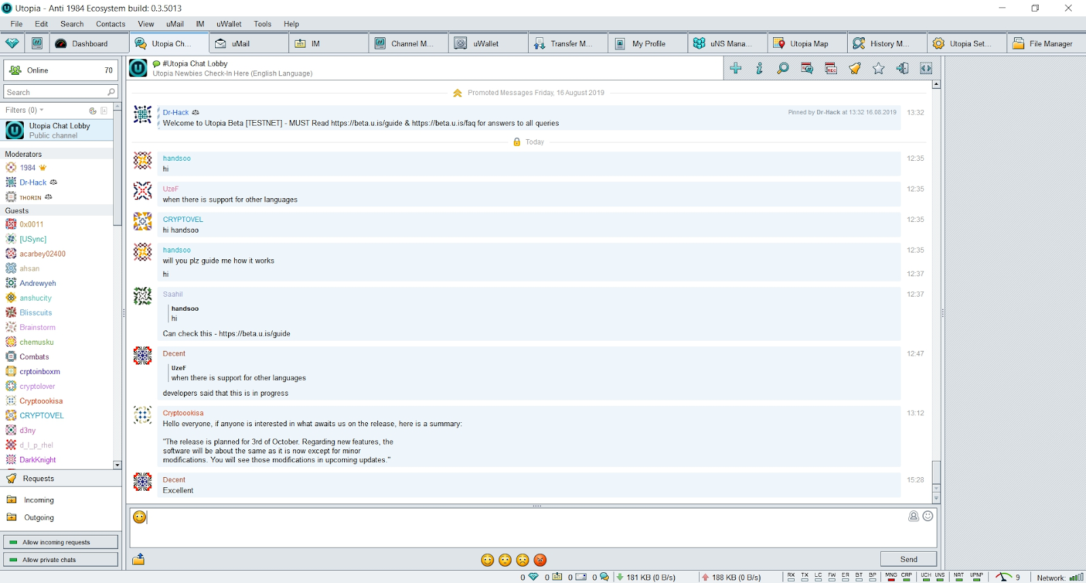Viewport: 1086px width, 583px height.
Task: Open Requests section in sidebar
Action: coord(61,478)
